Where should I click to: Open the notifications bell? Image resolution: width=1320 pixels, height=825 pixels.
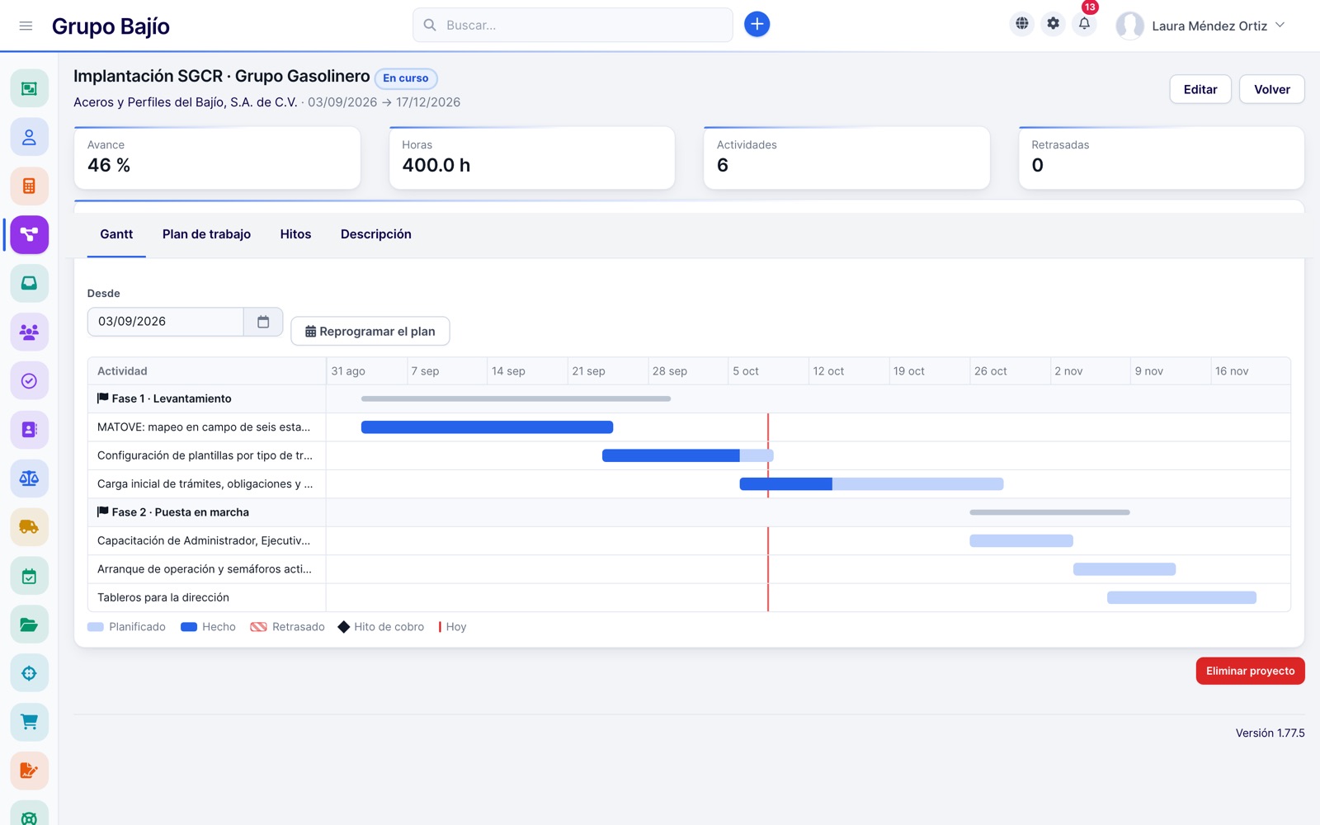pyautogui.click(x=1084, y=24)
